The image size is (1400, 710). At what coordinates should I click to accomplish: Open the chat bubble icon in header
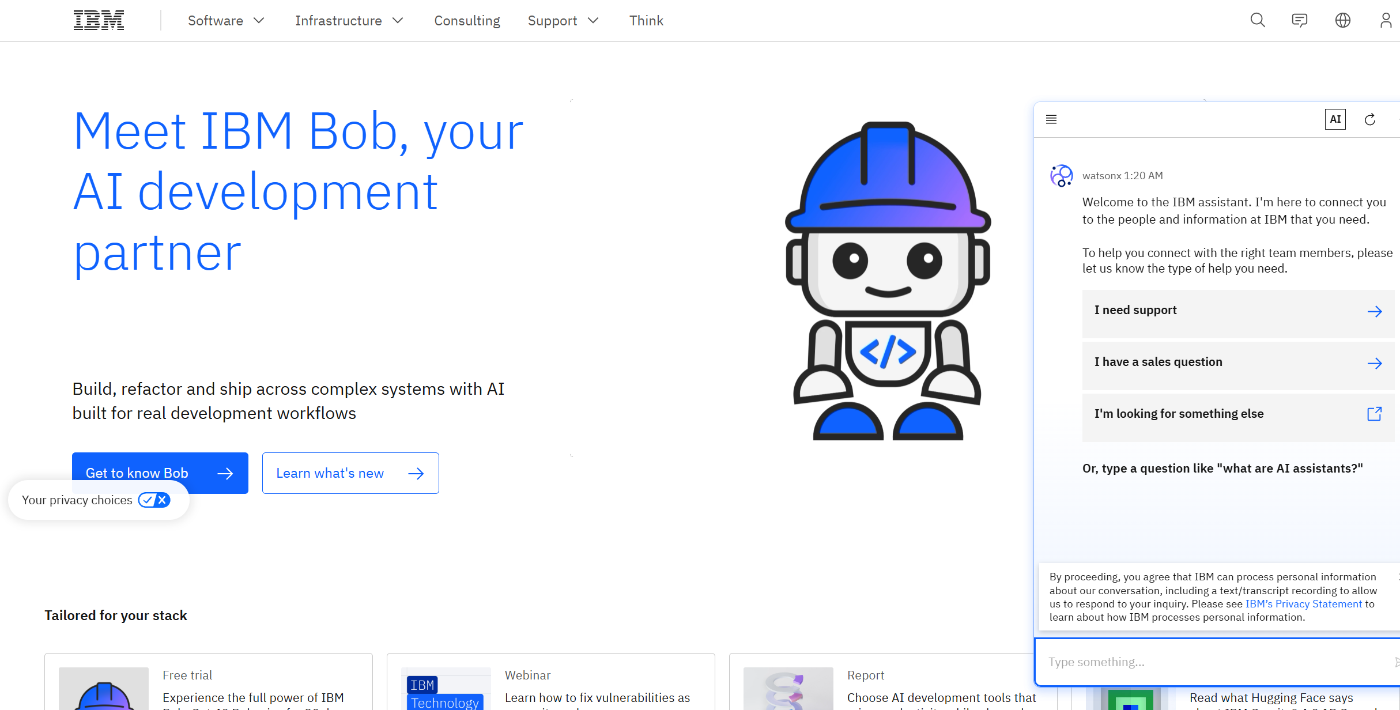[x=1300, y=21]
